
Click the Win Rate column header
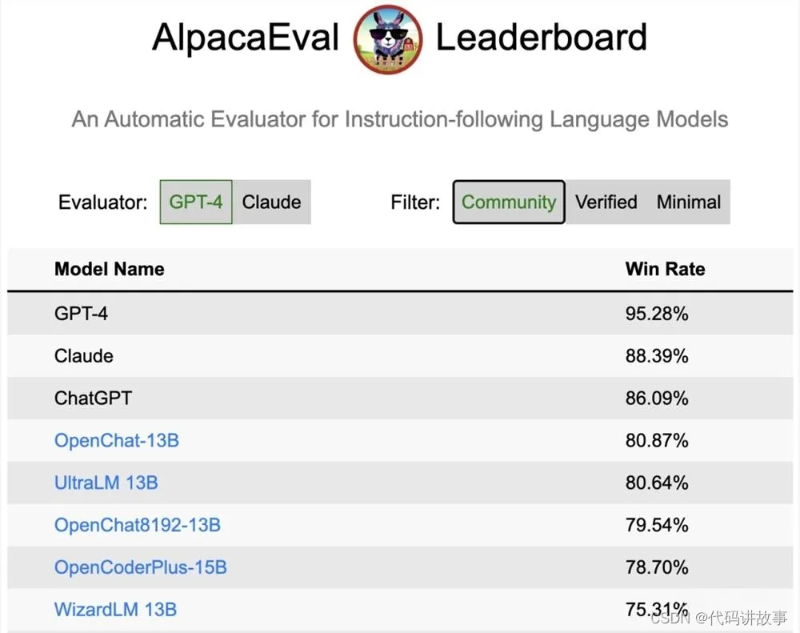(x=666, y=269)
